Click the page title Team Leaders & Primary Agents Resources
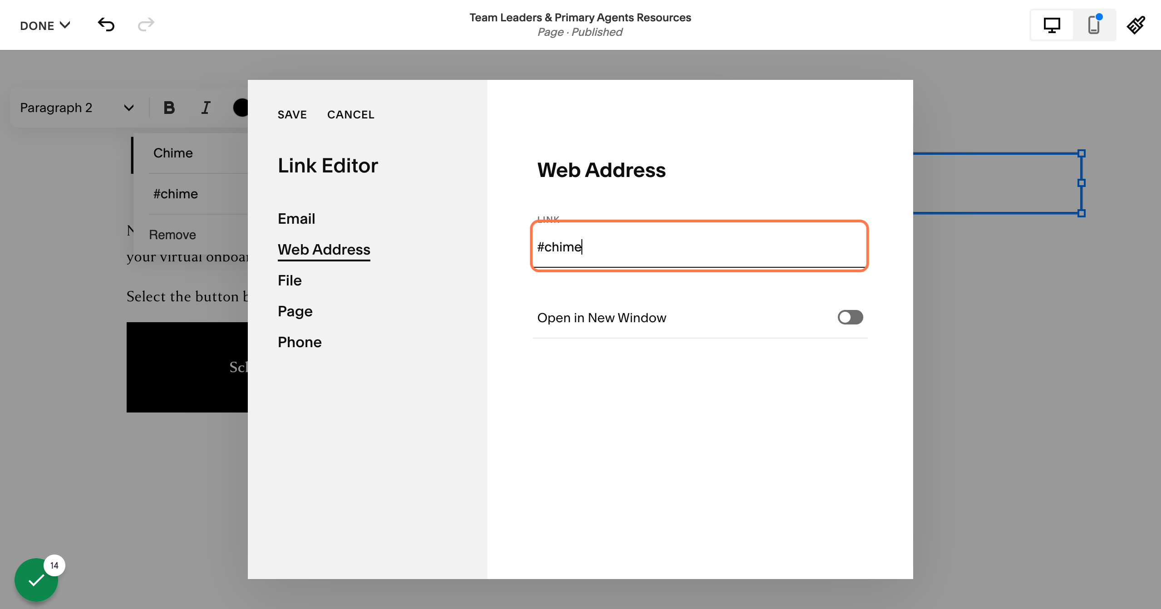 click(580, 18)
